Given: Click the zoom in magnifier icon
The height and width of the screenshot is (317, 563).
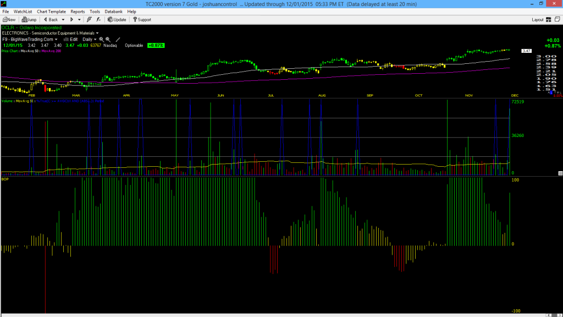Looking at the screenshot, I should pyautogui.click(x=101, y=40).
